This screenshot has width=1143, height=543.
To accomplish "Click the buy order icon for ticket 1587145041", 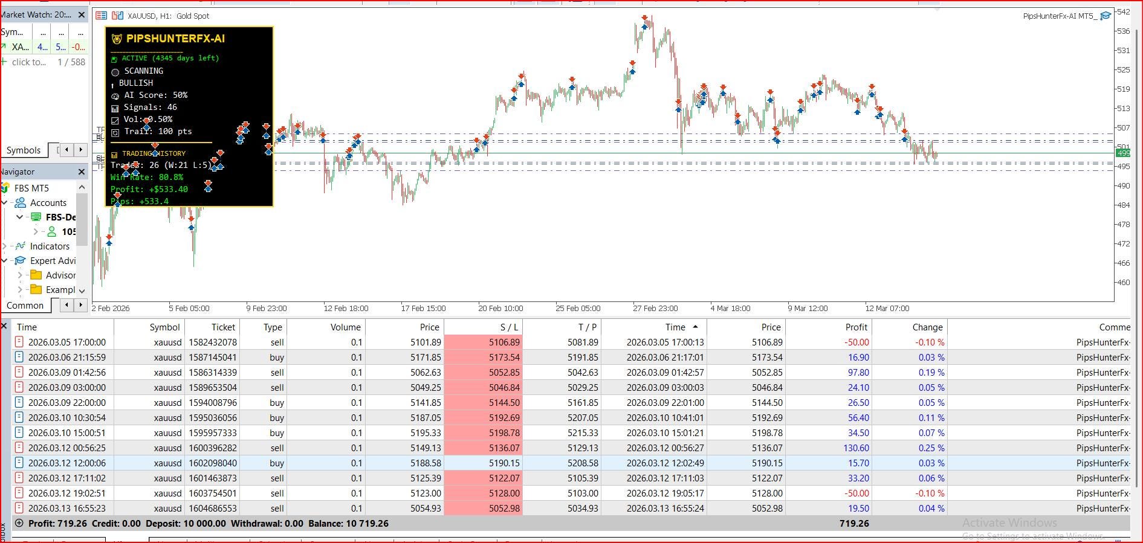I will pos(19,357).
